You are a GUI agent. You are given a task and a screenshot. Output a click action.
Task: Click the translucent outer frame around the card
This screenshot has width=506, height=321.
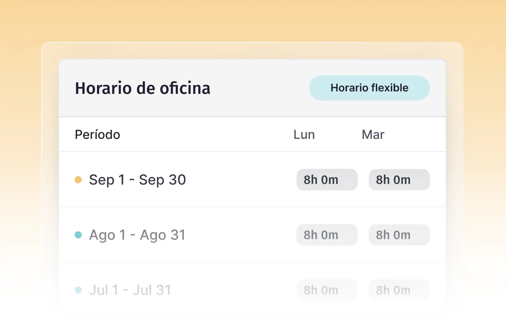tap(50, 140)
